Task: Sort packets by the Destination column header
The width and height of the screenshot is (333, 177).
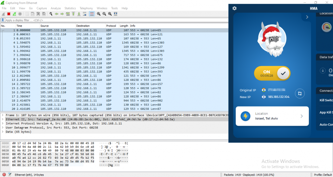Action: coord(91,26)
